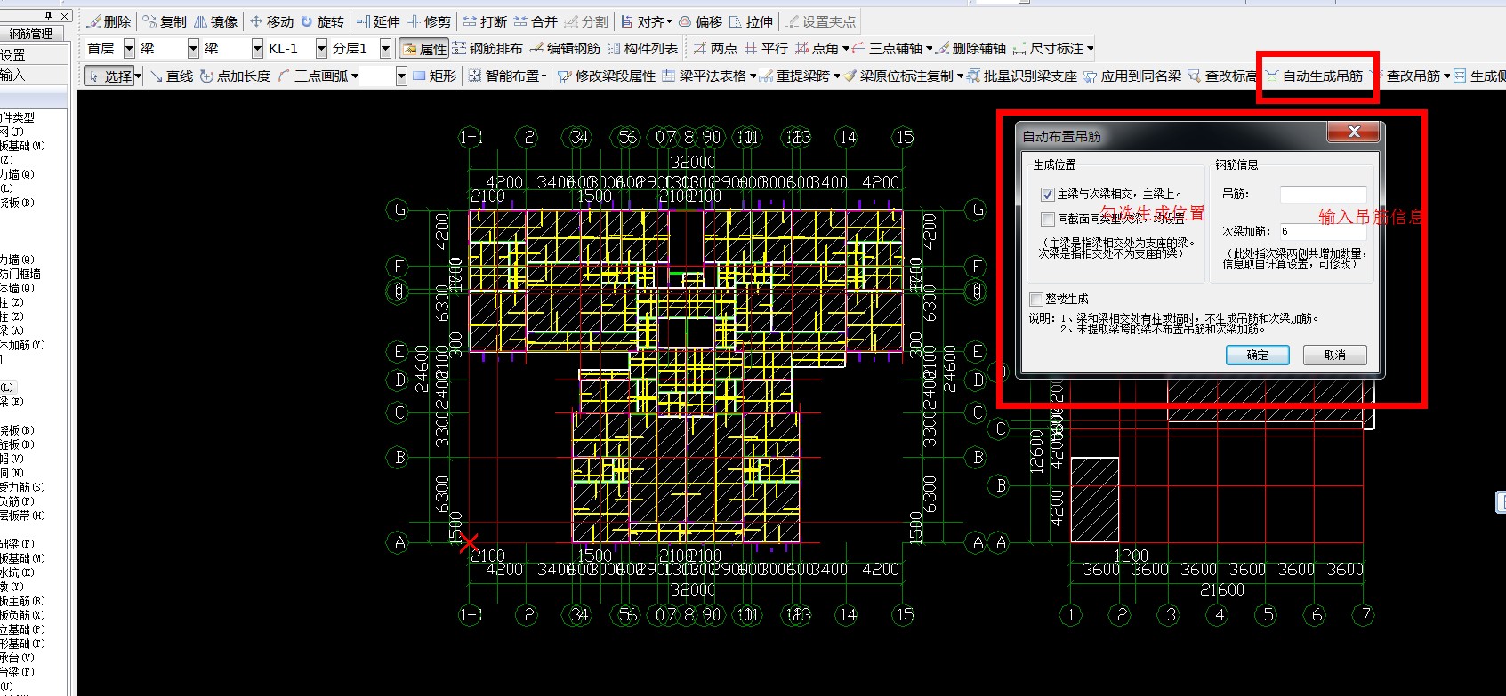1506x696 pixels.
Task: Pin the left panel with pushpin icon
Action: tap(48, 16)
